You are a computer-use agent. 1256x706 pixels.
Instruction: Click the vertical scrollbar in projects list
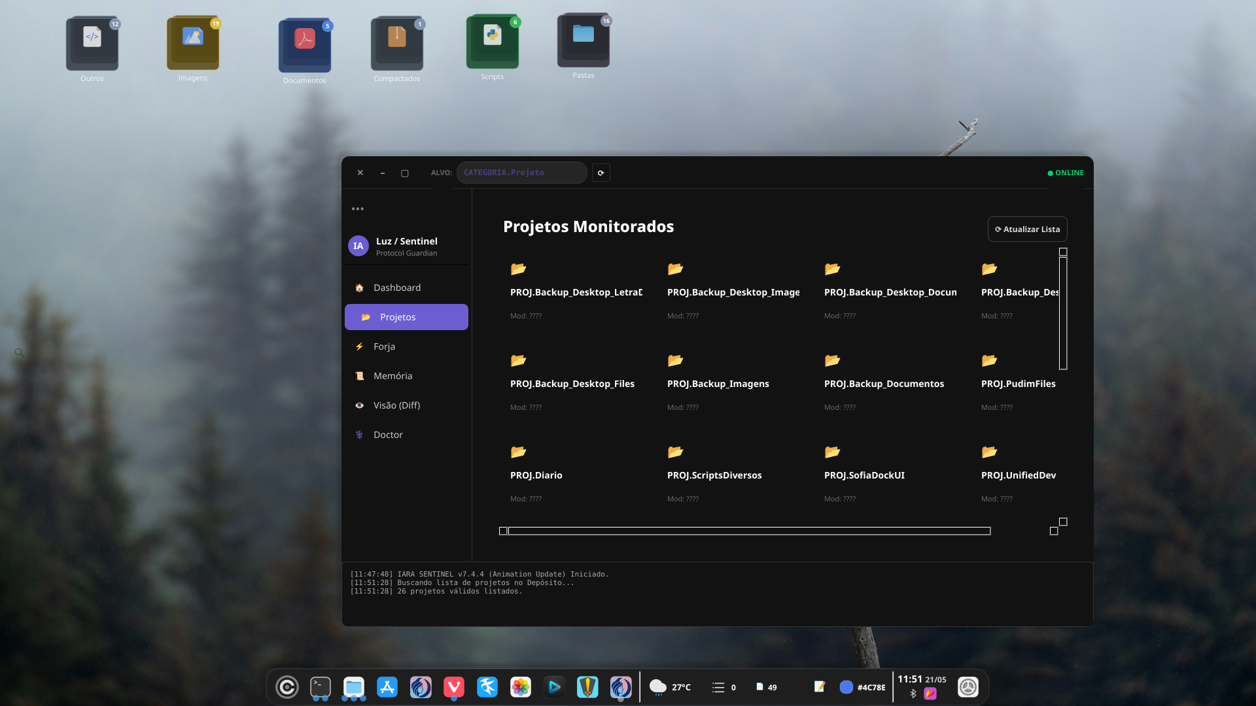tap(1063, 312)
